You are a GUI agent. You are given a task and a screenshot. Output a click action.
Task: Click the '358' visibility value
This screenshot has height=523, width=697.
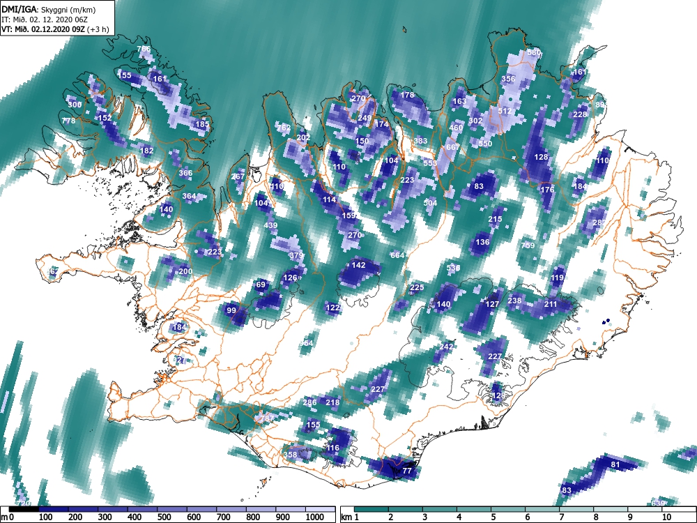click(x=290, y=455)
